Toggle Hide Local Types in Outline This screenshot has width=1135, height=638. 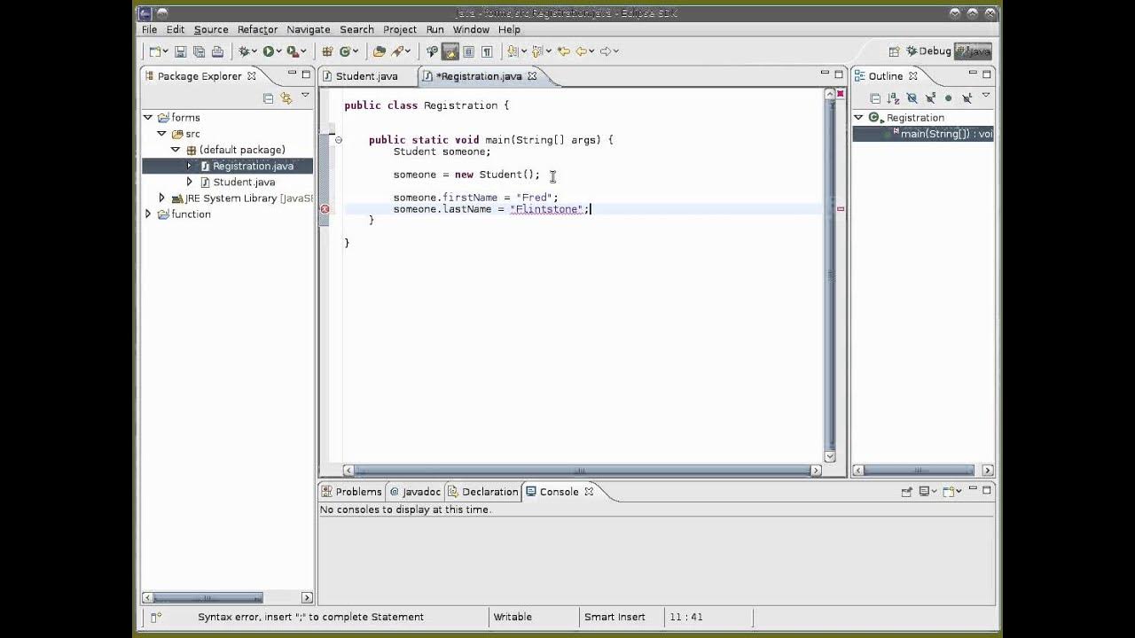tap(967, 98)
